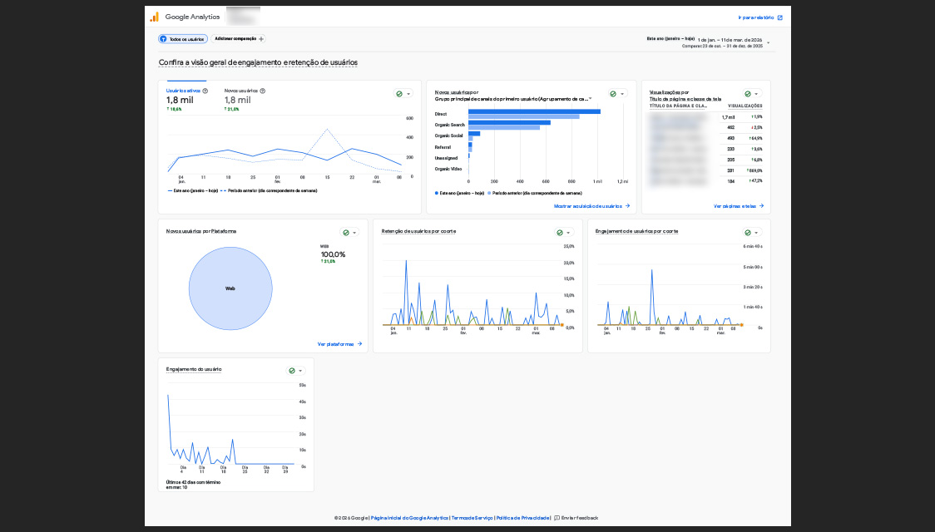Click help icon next to Novos usuários
The height and width of the screenshot is (532, 935).
(x=263, y=91)
